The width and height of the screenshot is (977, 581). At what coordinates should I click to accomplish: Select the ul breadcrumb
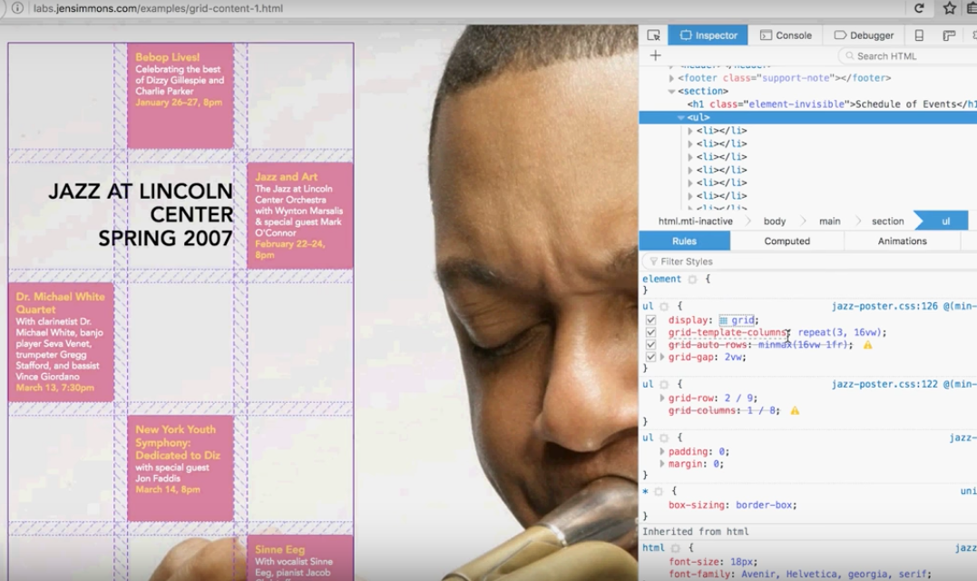(945, 221)
